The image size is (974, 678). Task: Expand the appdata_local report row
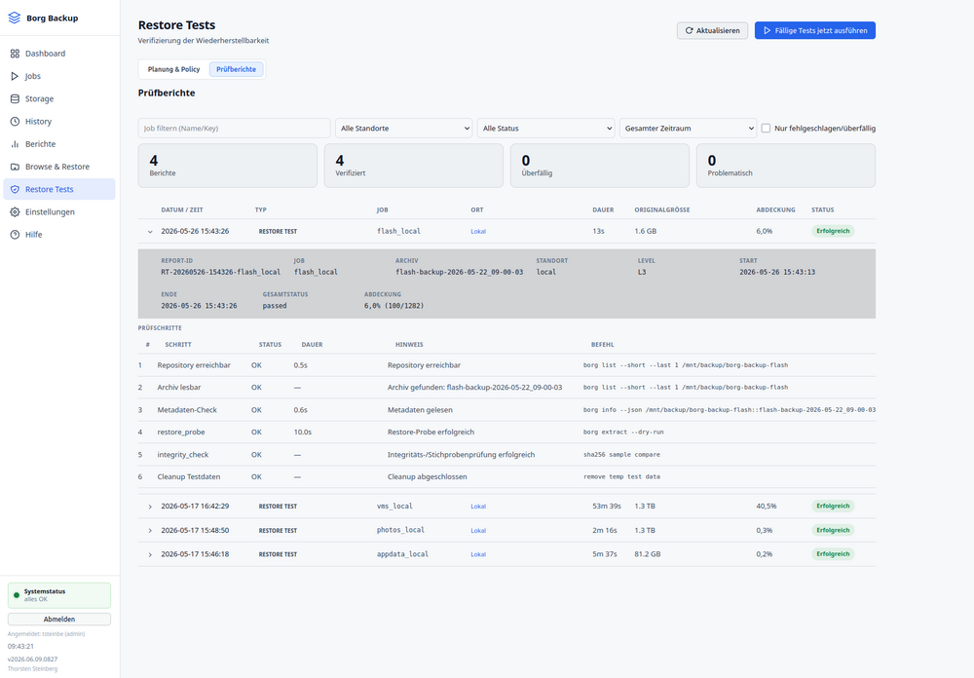[150, 554]
